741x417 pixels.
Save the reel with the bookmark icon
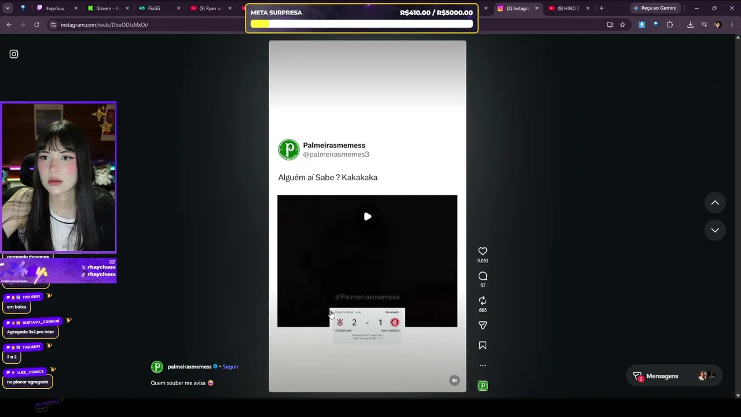coord(482,346)
